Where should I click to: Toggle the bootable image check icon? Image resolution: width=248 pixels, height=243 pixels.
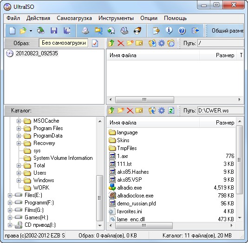pos(95,43)
